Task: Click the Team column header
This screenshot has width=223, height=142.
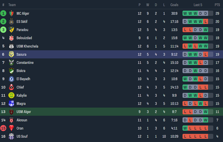Action: [12, 5]
